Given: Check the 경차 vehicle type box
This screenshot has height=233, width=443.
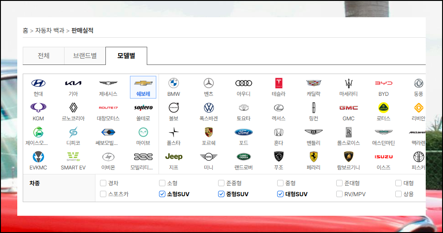Looking at the screenshot, I should 103,183.
